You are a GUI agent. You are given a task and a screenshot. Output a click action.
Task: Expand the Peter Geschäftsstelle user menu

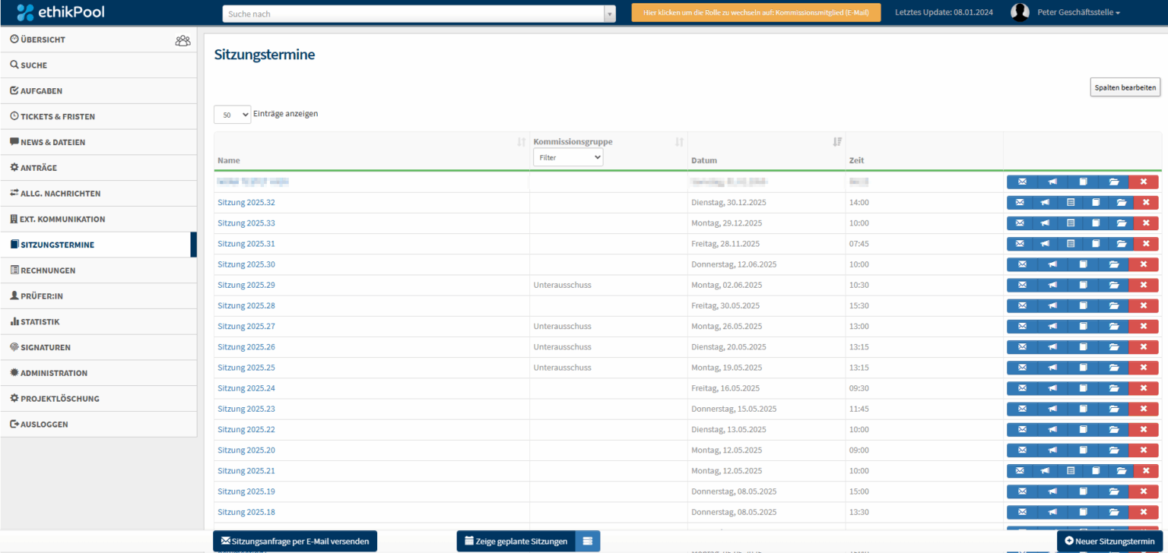coord(1078,13)
